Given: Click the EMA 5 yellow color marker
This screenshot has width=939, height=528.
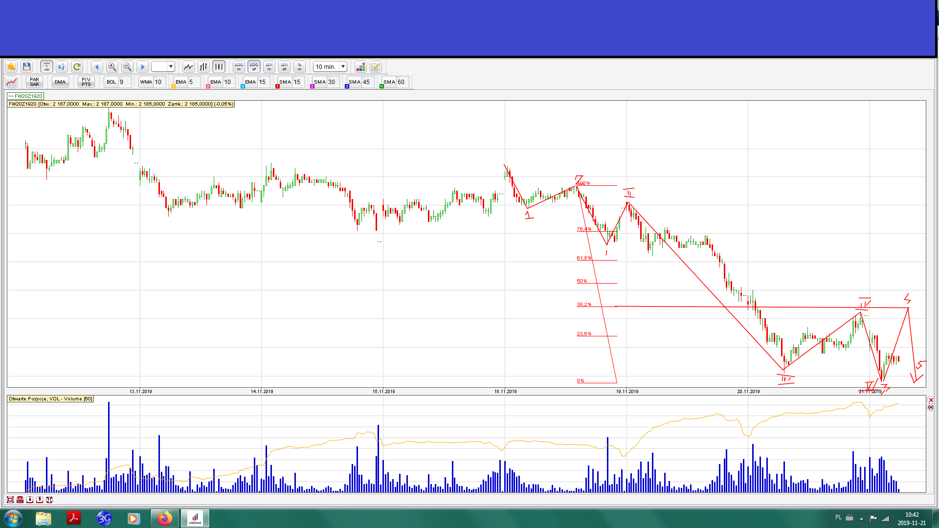Looking at the screenshot, I should [173, 87].
